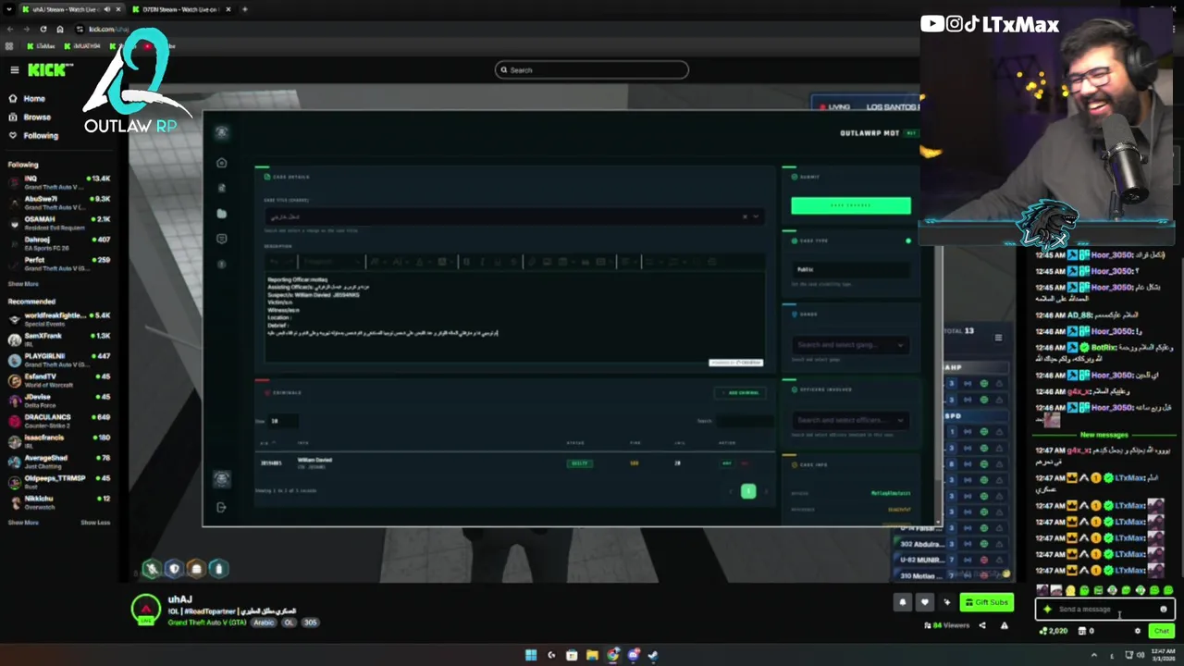Click the Add Criminal button
This screenshot has height=666, width=1184.
[740, 393]
